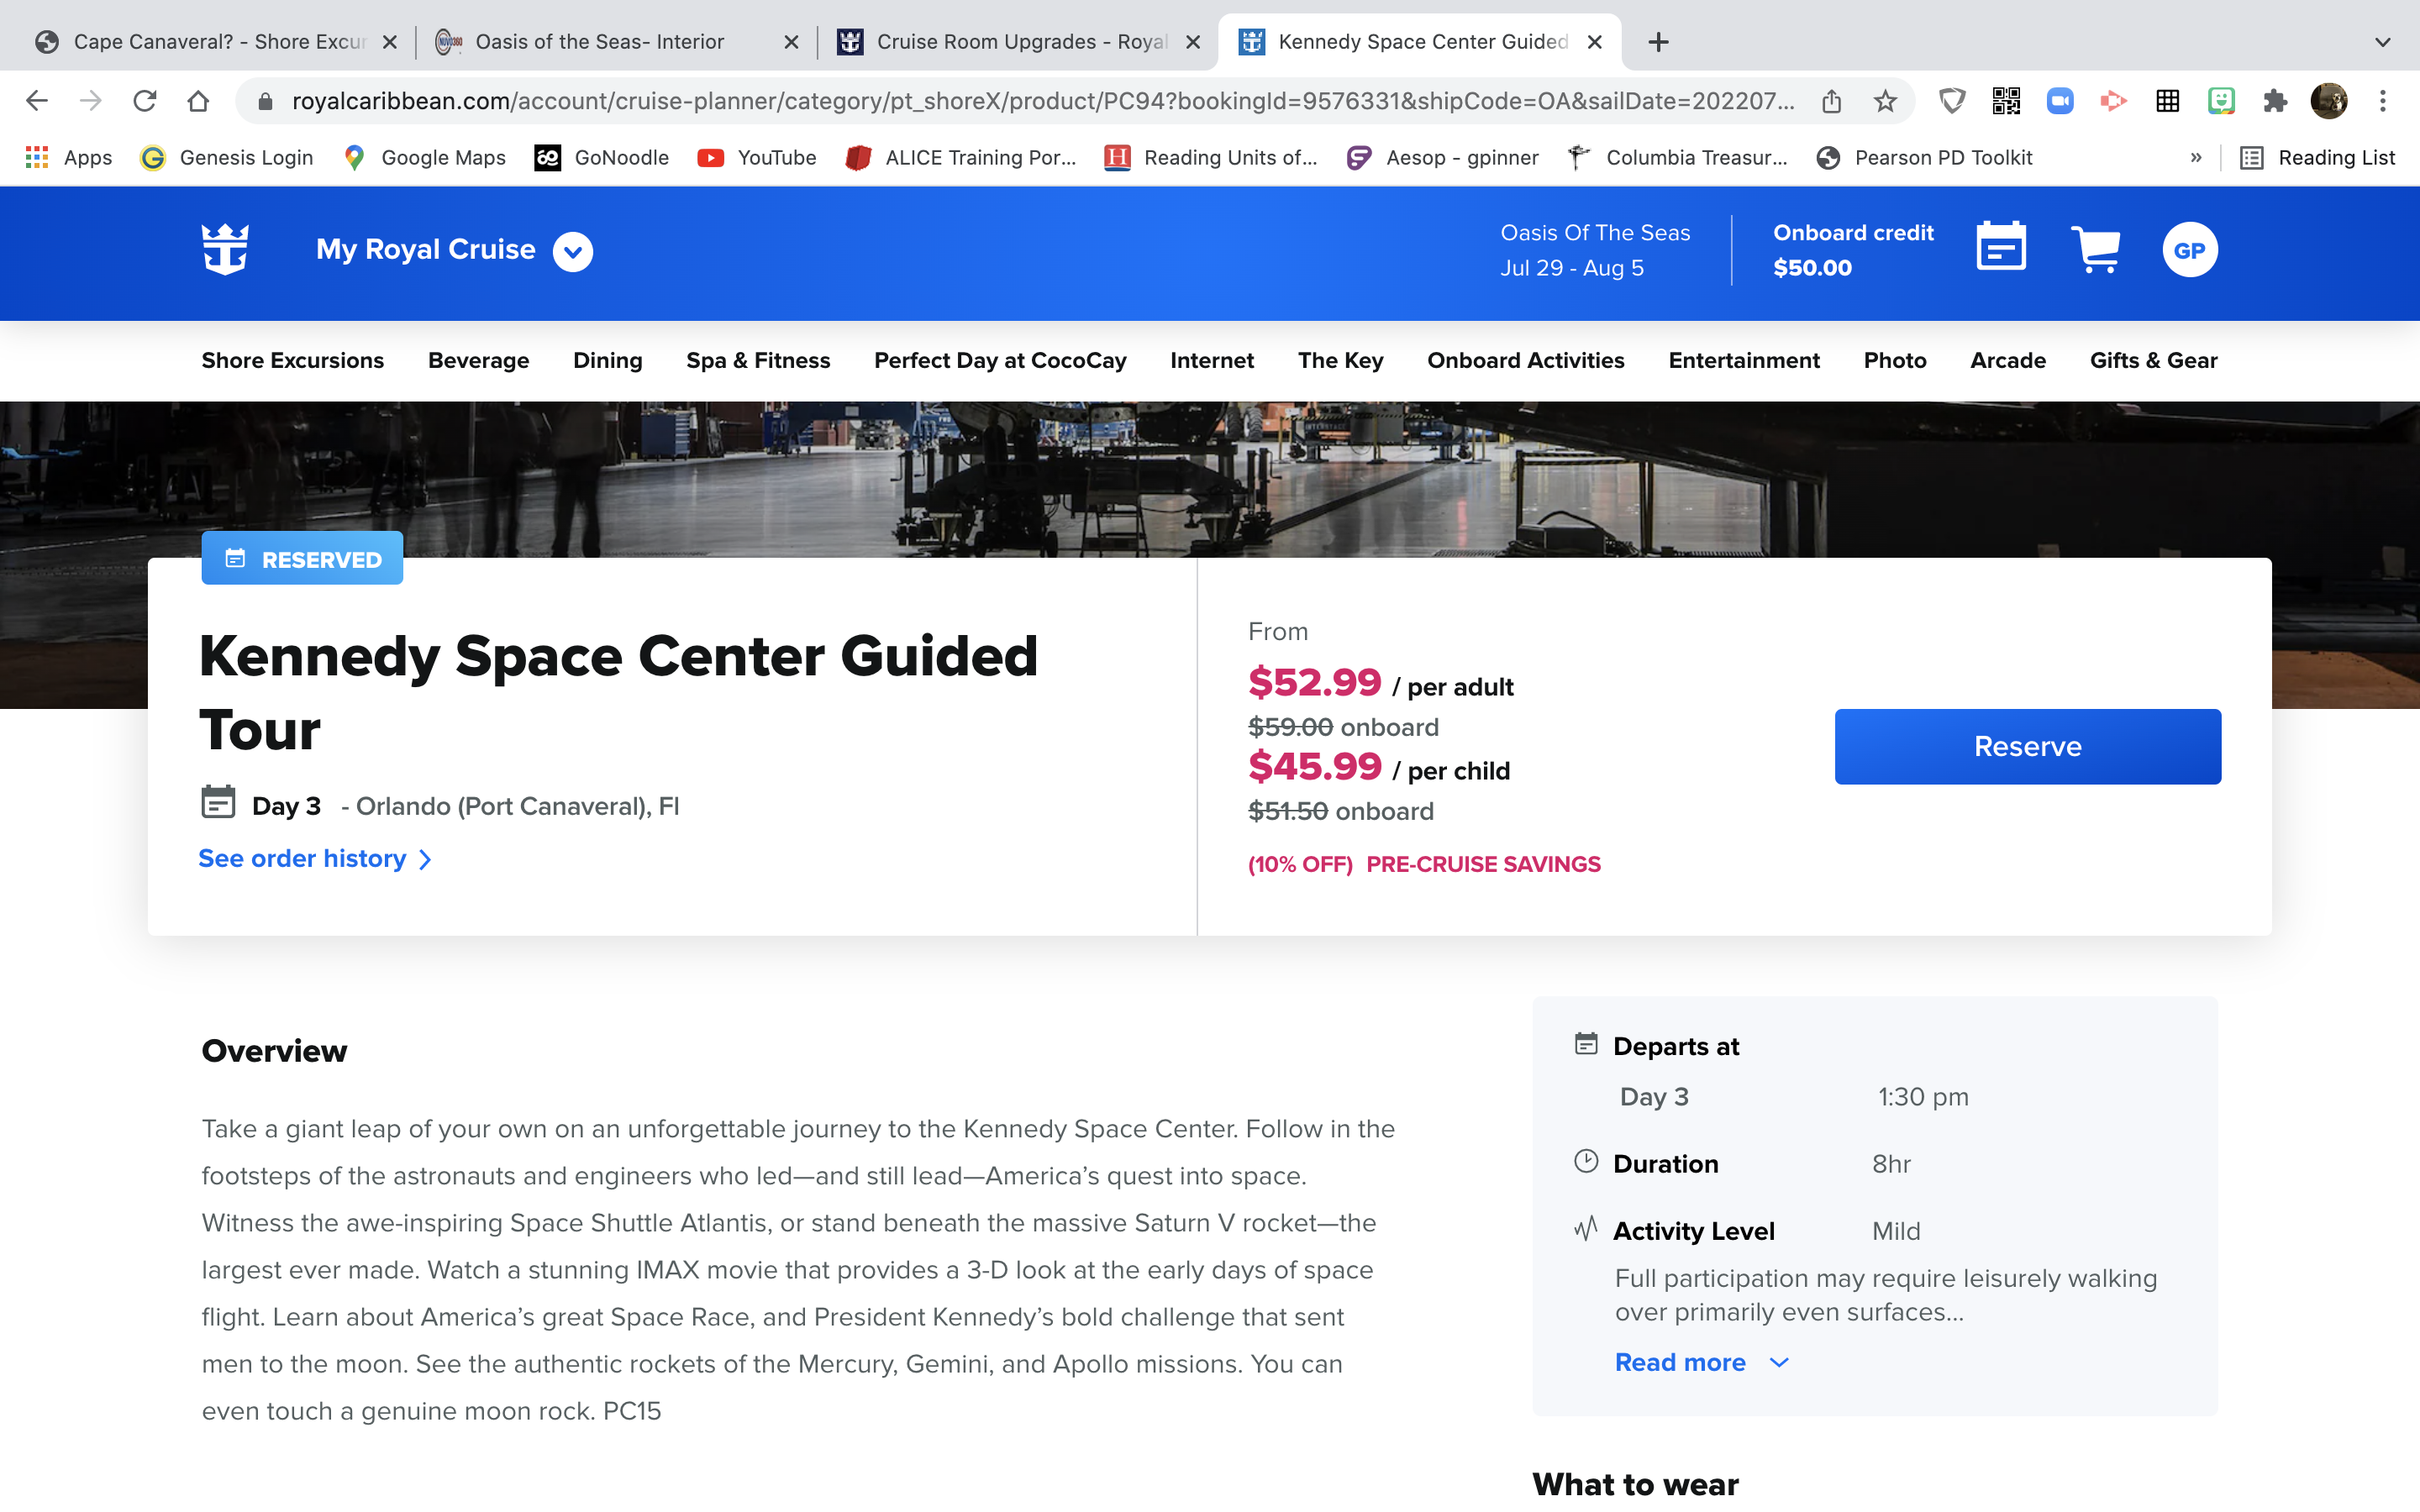This screenshot has height=1512, width=2420.
Task: Expand the My Royal Cruise dropdown arrow
Action: point(573,251)
